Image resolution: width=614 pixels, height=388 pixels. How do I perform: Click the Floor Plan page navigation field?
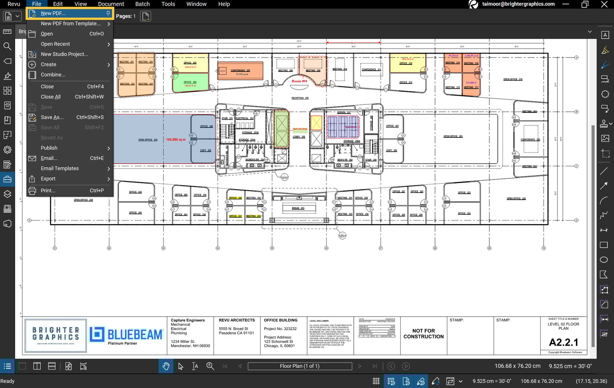(299, 366)
